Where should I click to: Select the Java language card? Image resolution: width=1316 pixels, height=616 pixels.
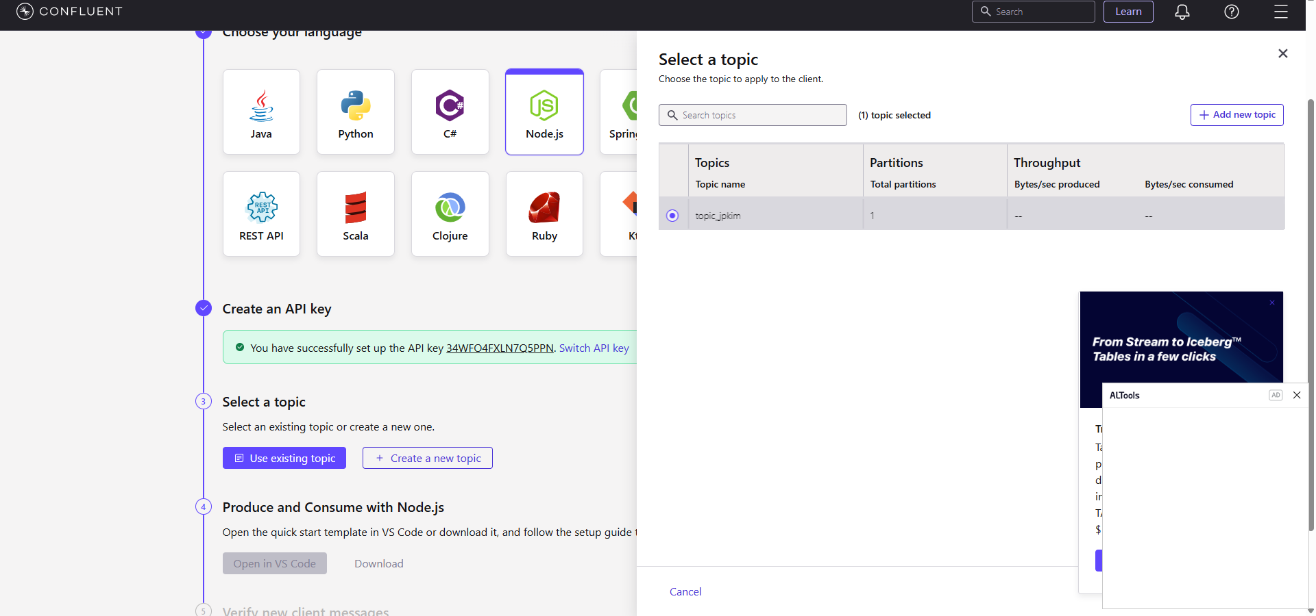click(x=261, y=112)
